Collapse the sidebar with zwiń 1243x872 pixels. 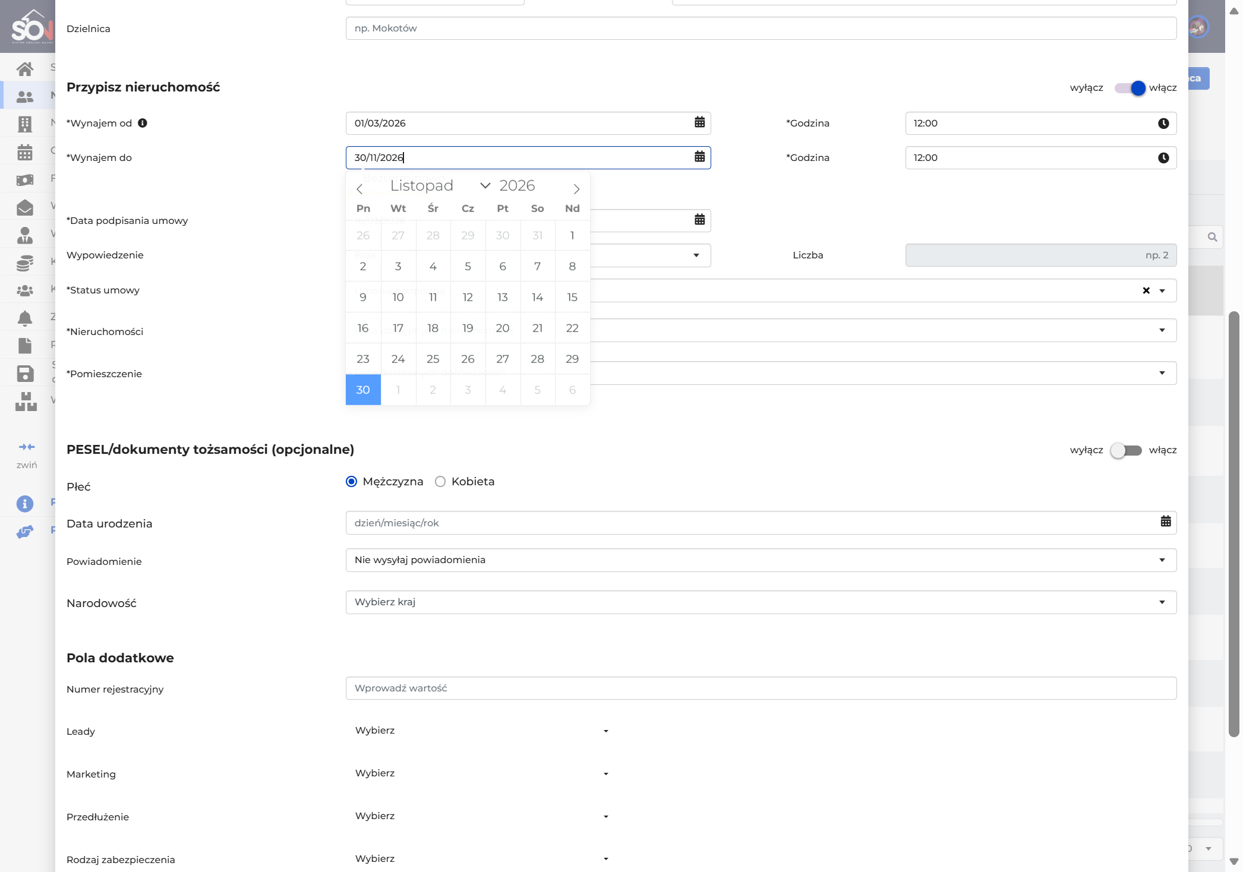click(x=27, y=455)
